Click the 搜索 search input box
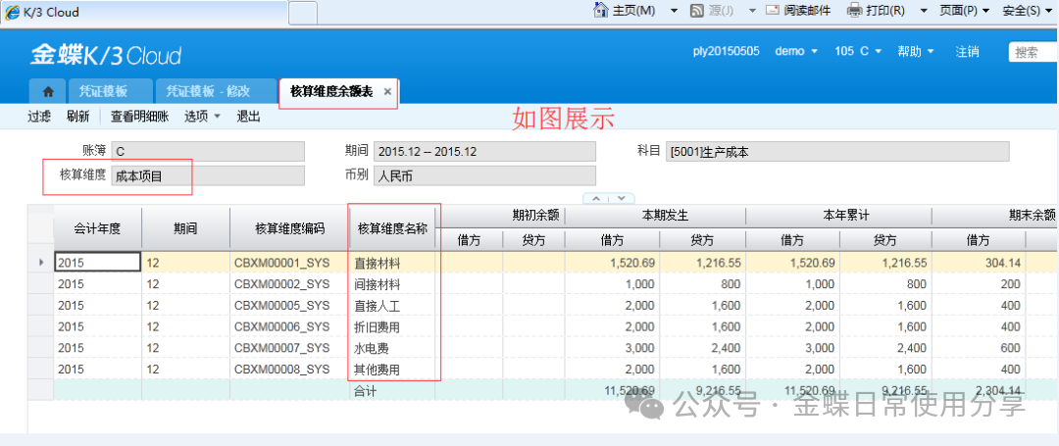This screenshot has width=1059, height=446. pyautogui.click(x=1034, y=52)
